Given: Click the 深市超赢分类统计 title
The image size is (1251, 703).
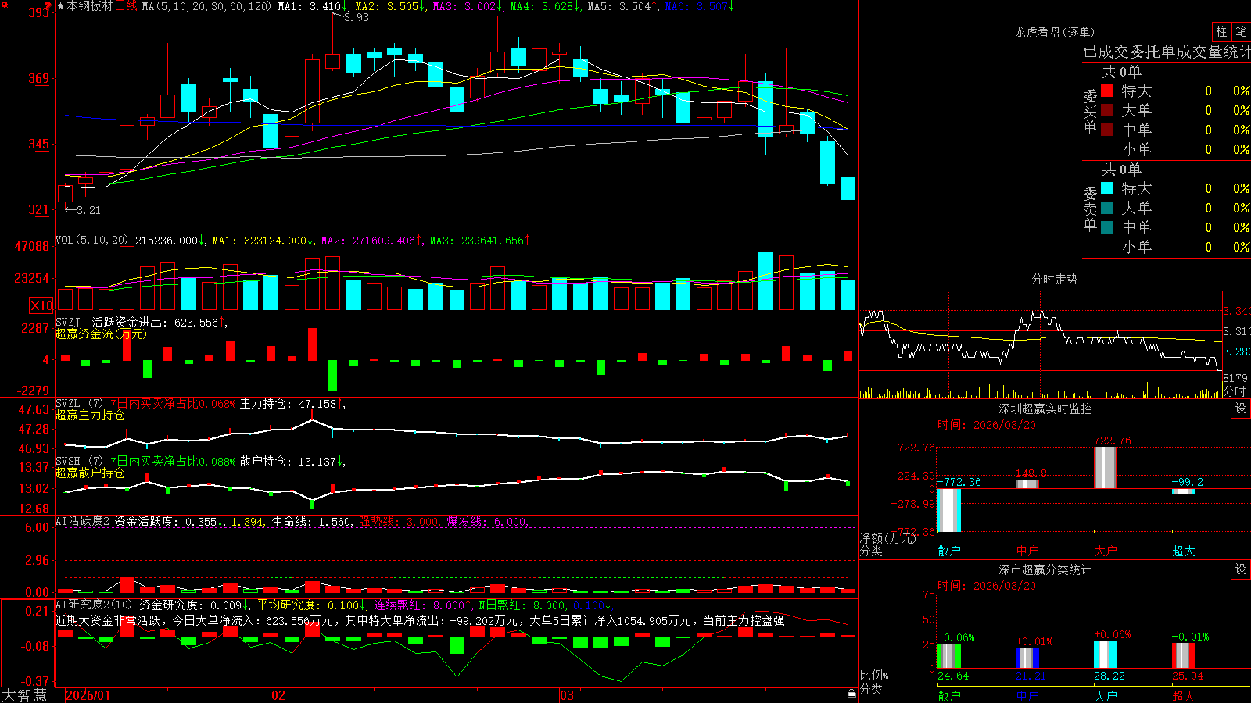Looking at the screenshot, I should click(x=1045, y=569).
